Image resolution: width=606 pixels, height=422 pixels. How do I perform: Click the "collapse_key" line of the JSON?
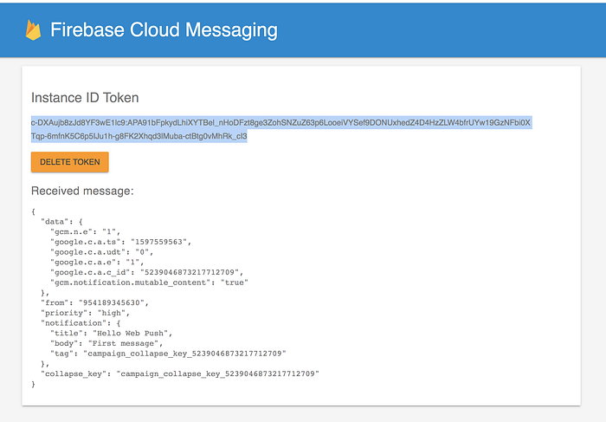pos(180,373)
